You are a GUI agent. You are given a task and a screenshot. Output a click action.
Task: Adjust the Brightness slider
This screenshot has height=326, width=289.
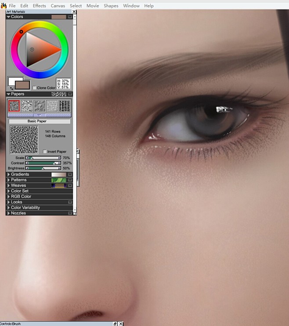tap(43, 168)
